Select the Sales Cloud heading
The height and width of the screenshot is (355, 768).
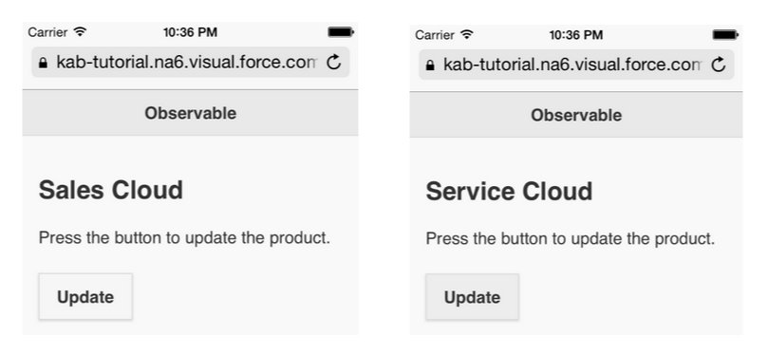[x=111, y=190]
